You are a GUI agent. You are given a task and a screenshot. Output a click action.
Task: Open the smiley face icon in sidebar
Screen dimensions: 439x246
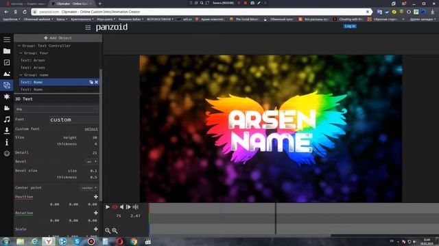(x=7, y=153)
